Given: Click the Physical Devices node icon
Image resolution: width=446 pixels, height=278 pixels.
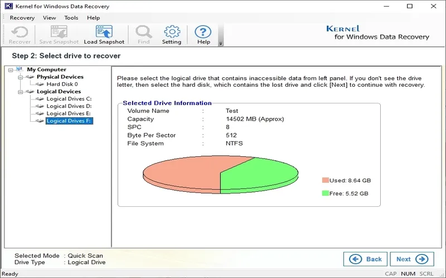Looking at the screenshot, I should pyautogui.click(x=30, y=77).
